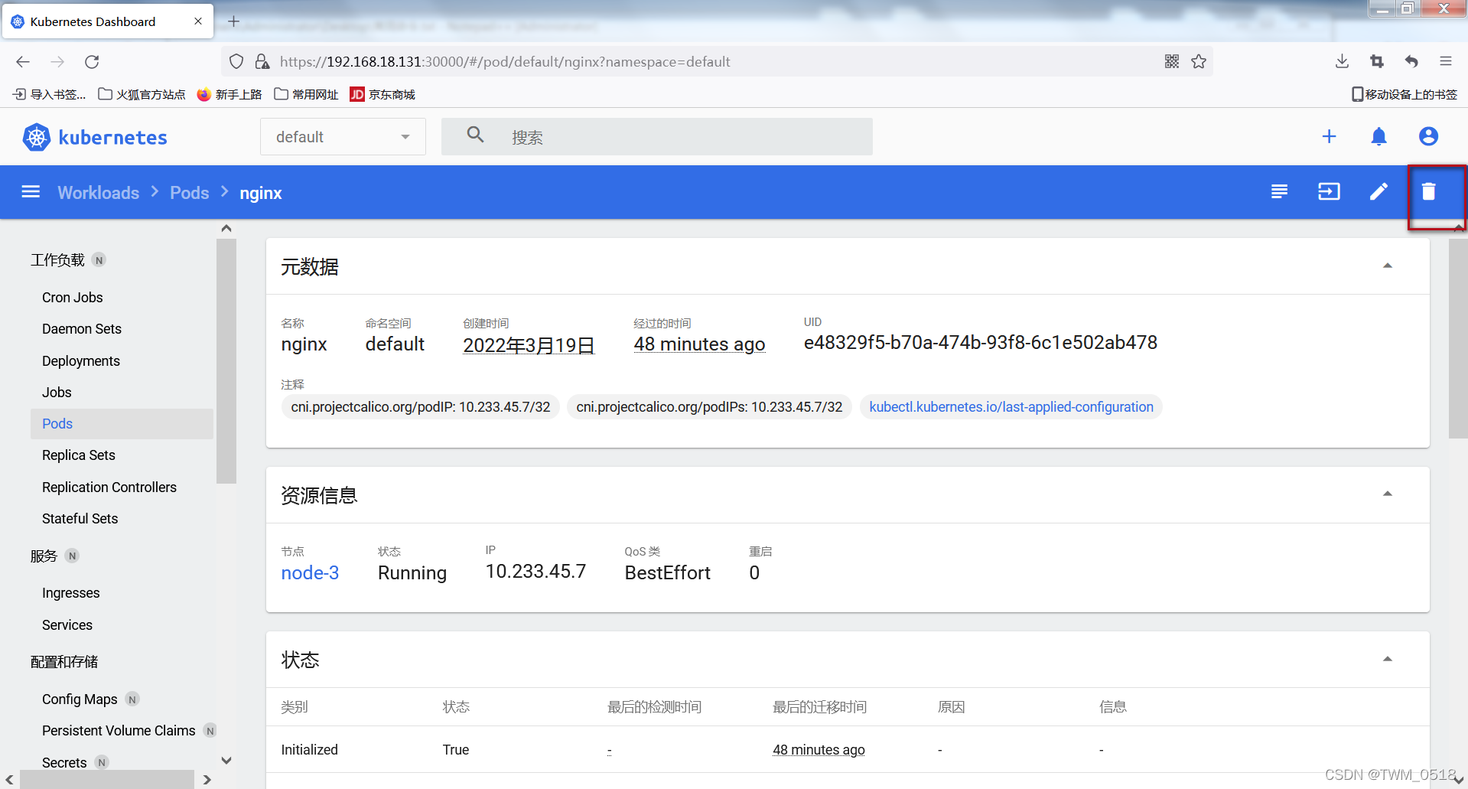The image size is (1468, 789).
Task: Open the user account icon
Action: (x=1428, y=137)
